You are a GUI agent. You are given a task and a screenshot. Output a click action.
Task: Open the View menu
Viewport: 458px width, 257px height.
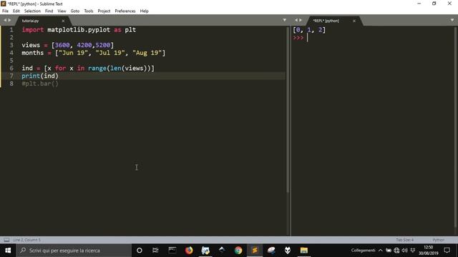point(62,11)
